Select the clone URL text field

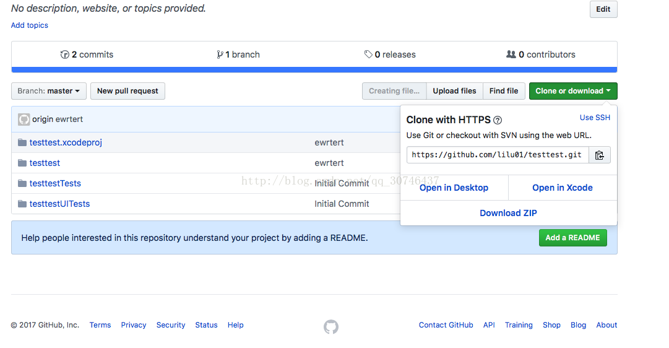[498, 155]
